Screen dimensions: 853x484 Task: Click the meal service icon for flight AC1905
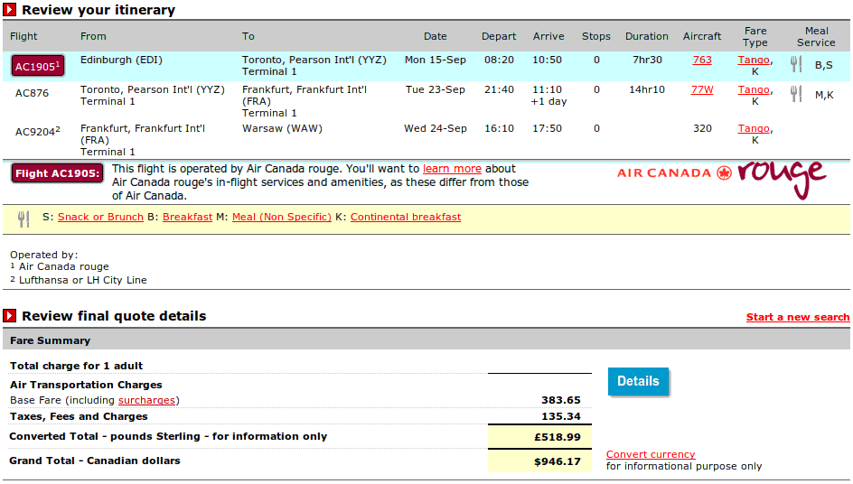point(796,64)
